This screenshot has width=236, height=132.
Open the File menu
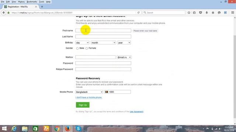tap(3, 2)
